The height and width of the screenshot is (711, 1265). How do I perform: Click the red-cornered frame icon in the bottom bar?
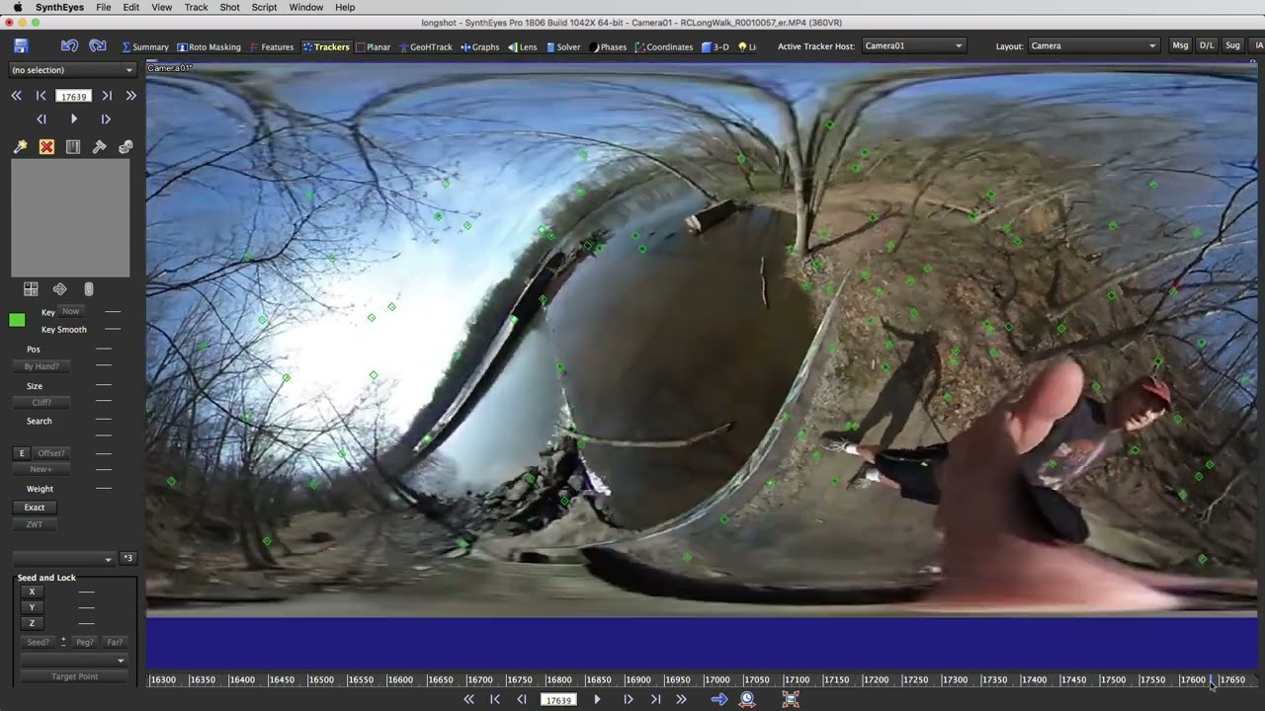click(x=791, y=699)
